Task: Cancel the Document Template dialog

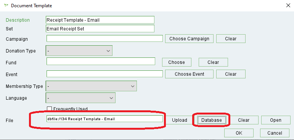Action: pyautogui.click(x=275, y=133)
